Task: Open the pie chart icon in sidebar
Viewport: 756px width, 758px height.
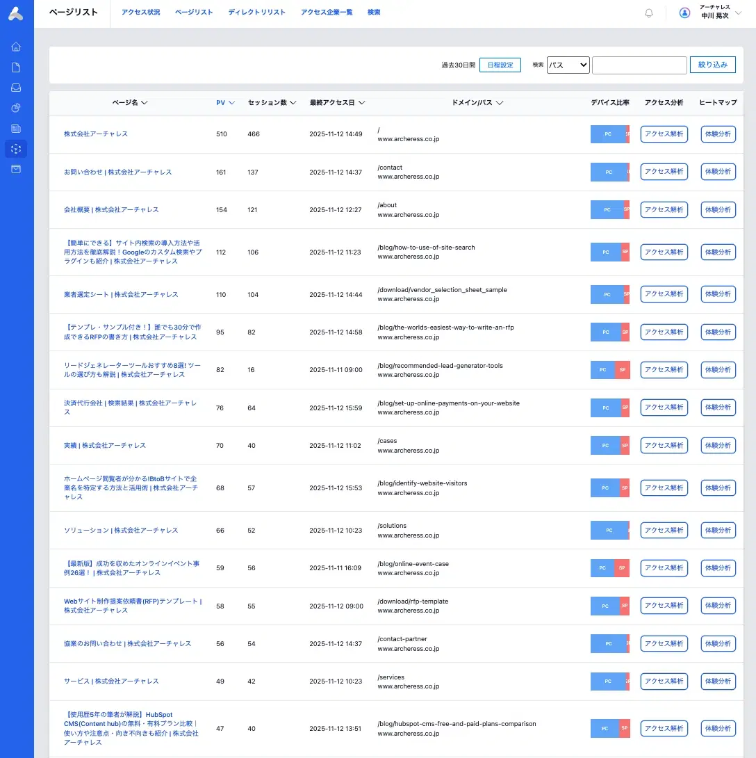Action: point(16,108)
